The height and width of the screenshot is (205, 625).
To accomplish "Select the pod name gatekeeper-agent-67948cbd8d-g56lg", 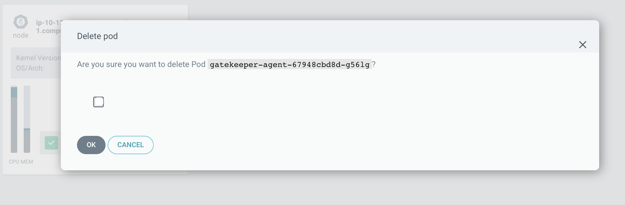I will coord(289,64).
